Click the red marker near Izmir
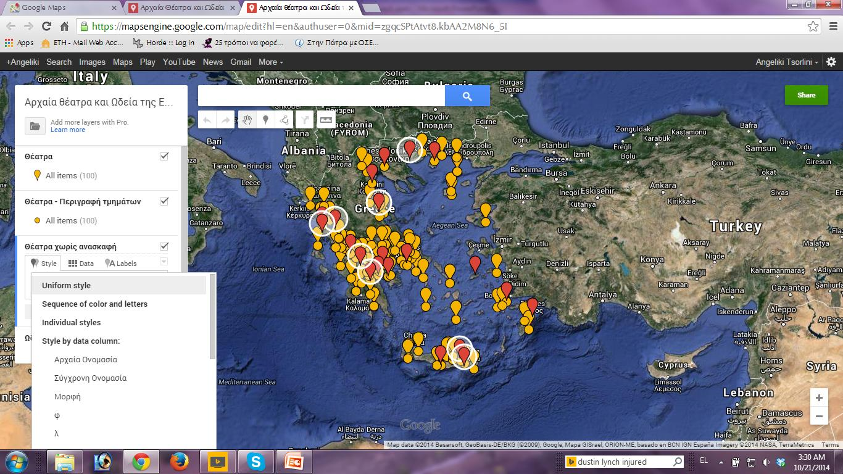 [475, 264]
